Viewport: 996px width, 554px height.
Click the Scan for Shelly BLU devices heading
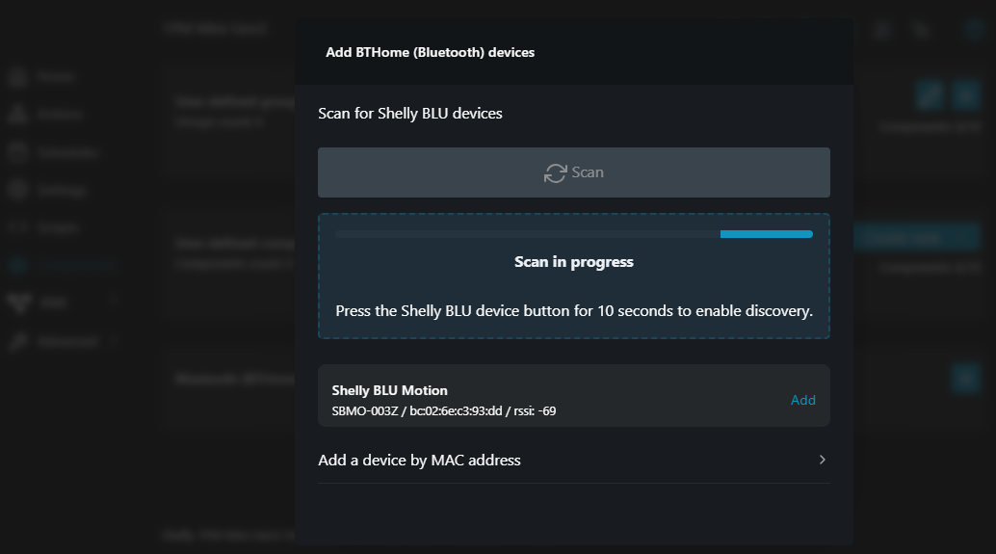(410, 114)
